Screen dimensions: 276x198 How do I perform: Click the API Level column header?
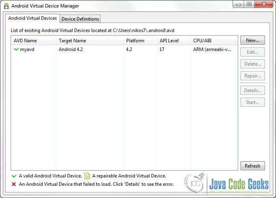(174, 41)
